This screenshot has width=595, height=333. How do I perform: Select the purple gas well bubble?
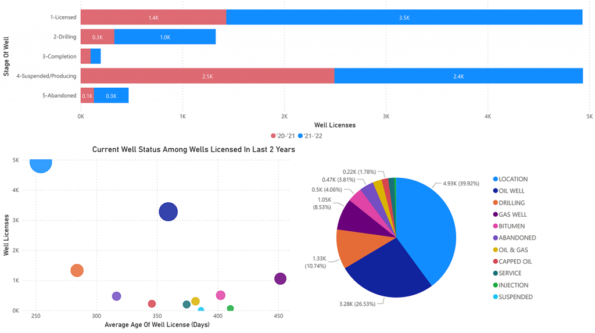pos(280,279)
